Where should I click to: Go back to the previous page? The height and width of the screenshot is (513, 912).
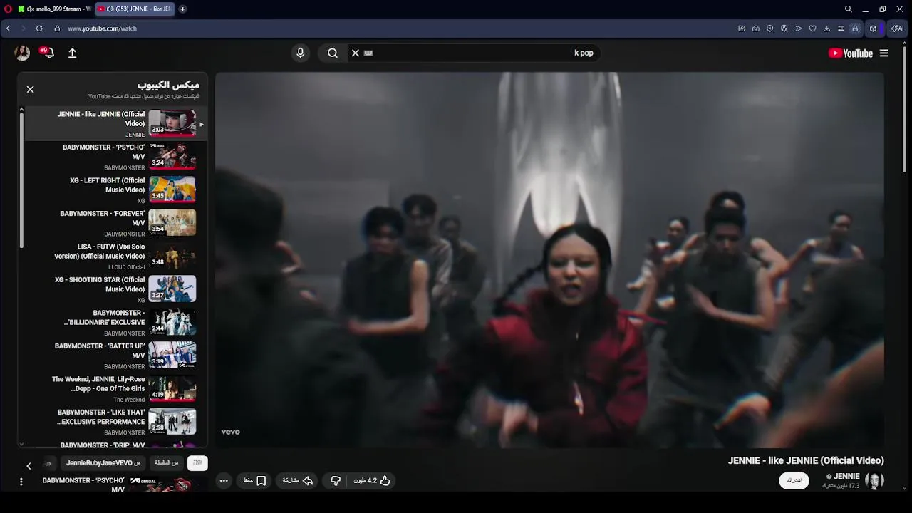8,28
